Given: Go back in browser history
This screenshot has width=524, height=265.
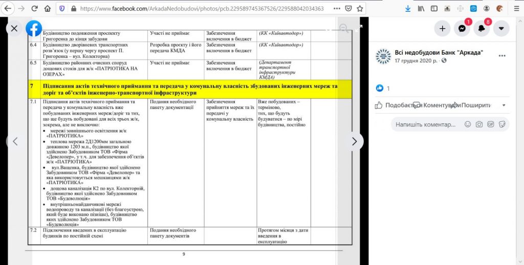Looking at the screenshot, I should [8, 8].
